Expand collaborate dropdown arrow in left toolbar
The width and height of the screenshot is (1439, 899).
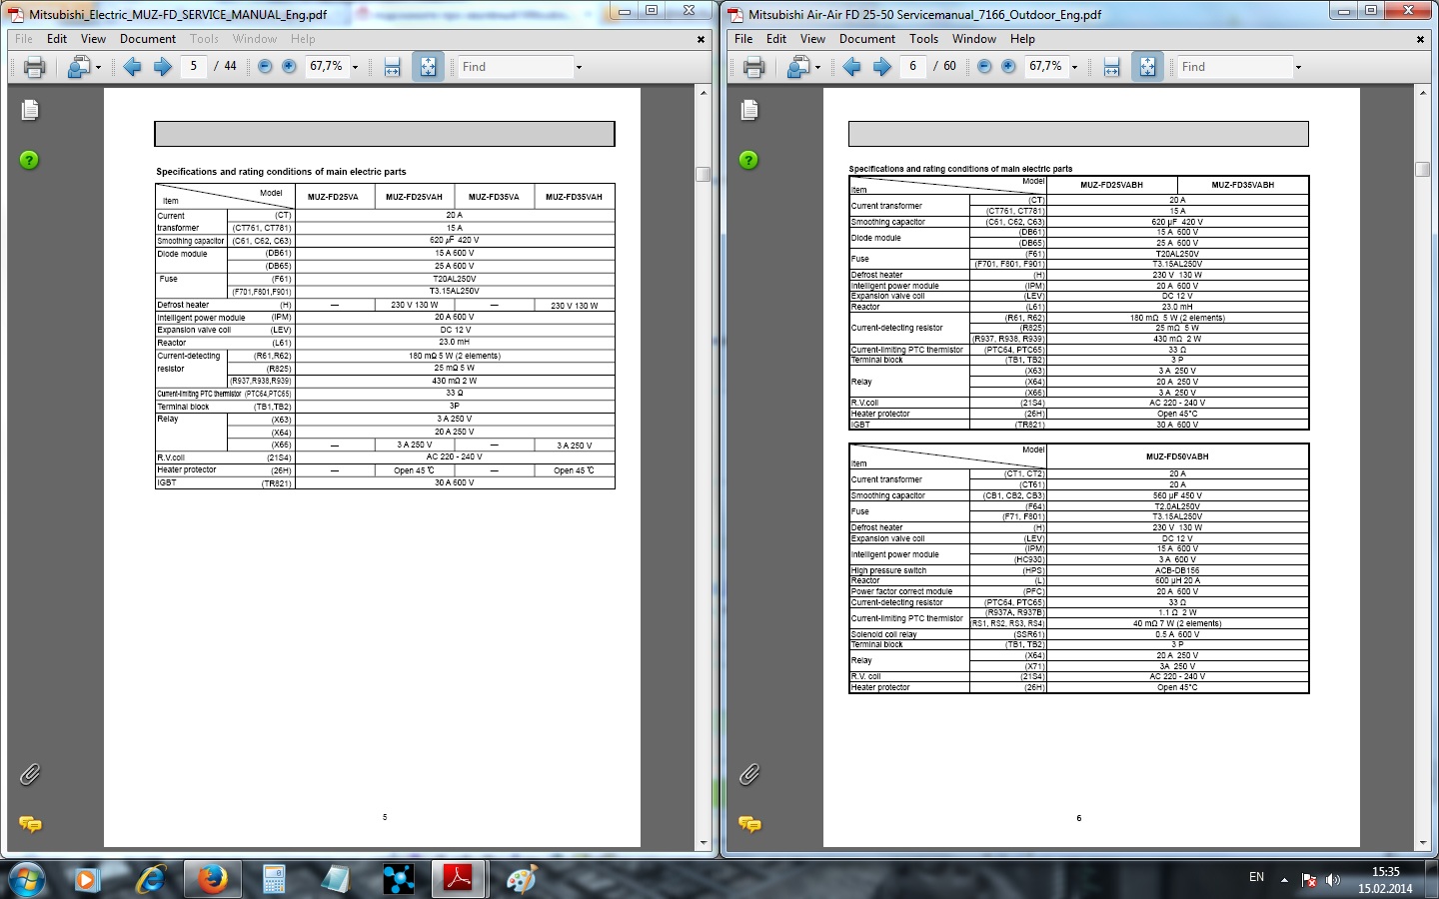(98, 68)
